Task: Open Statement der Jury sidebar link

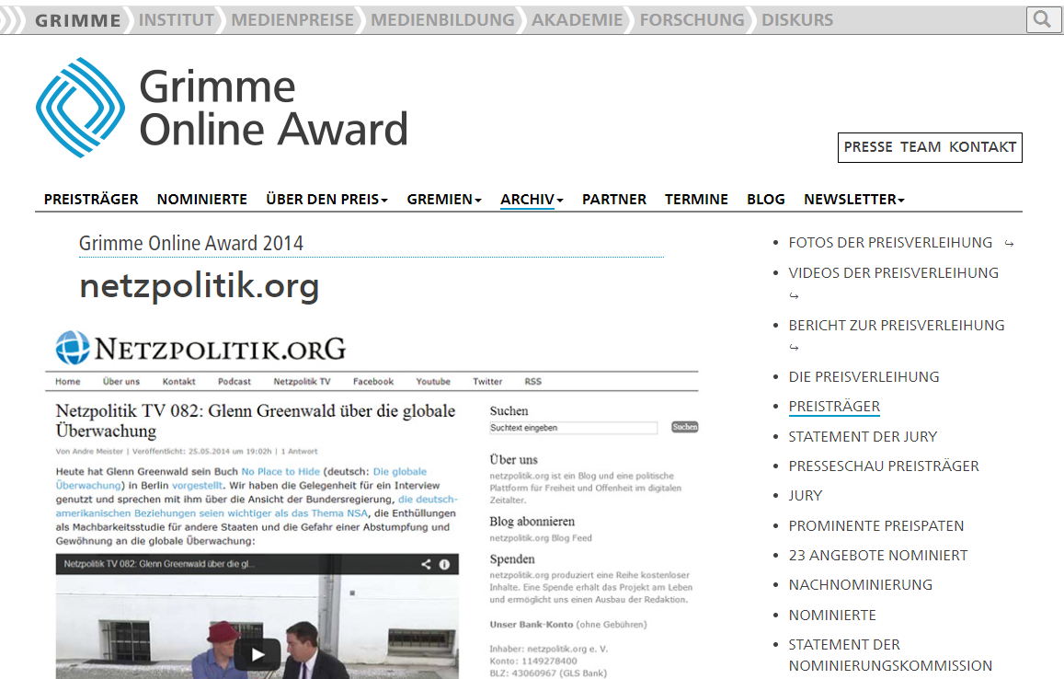Action: pos(863,437)
